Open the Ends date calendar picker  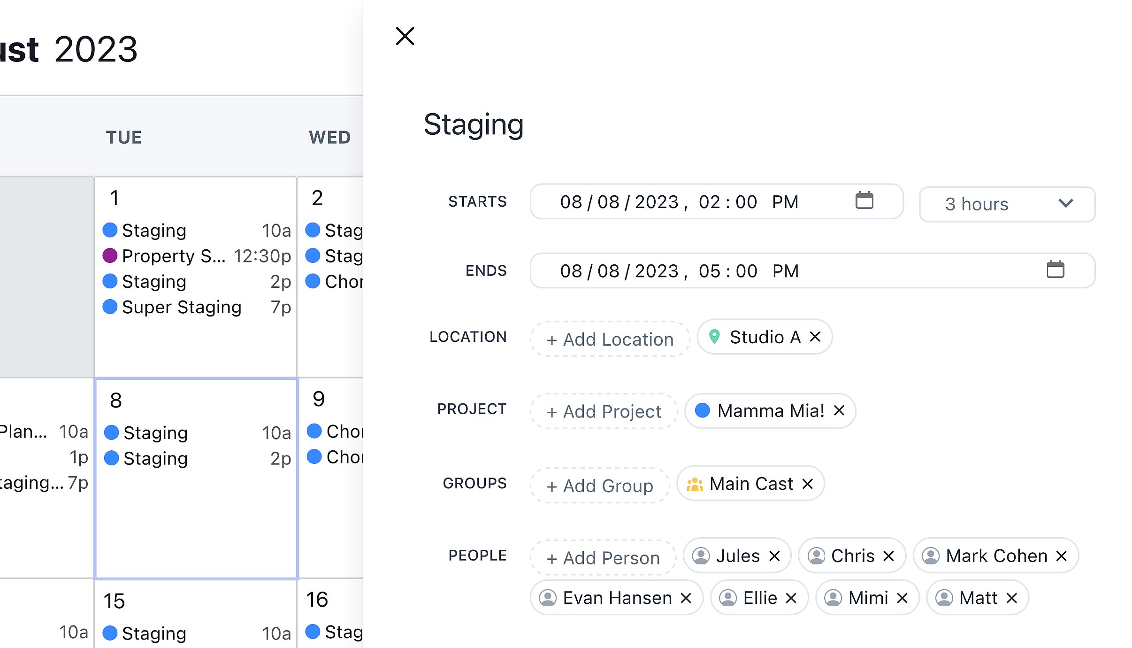[1056, 270]
